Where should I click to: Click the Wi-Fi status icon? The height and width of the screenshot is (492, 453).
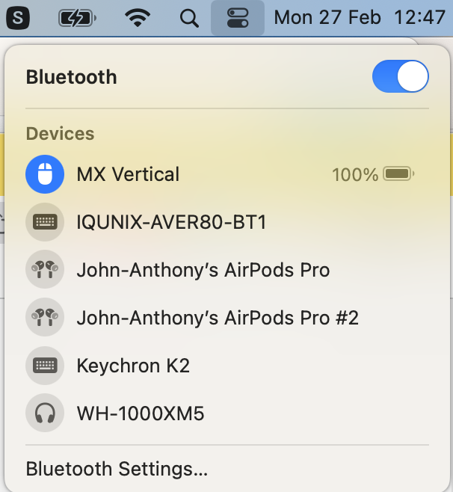(x=138, y=18)
